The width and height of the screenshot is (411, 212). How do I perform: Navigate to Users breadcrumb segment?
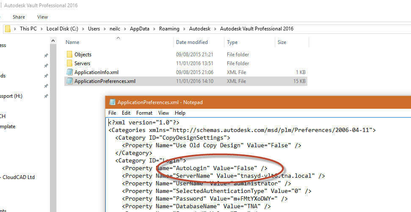pos(94,29)
